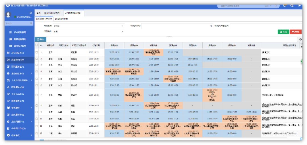The width and height of the screenshot is (307, 145).
Task: Click the user avatar picture in sidebar
Action: click(x=9, y=15)
